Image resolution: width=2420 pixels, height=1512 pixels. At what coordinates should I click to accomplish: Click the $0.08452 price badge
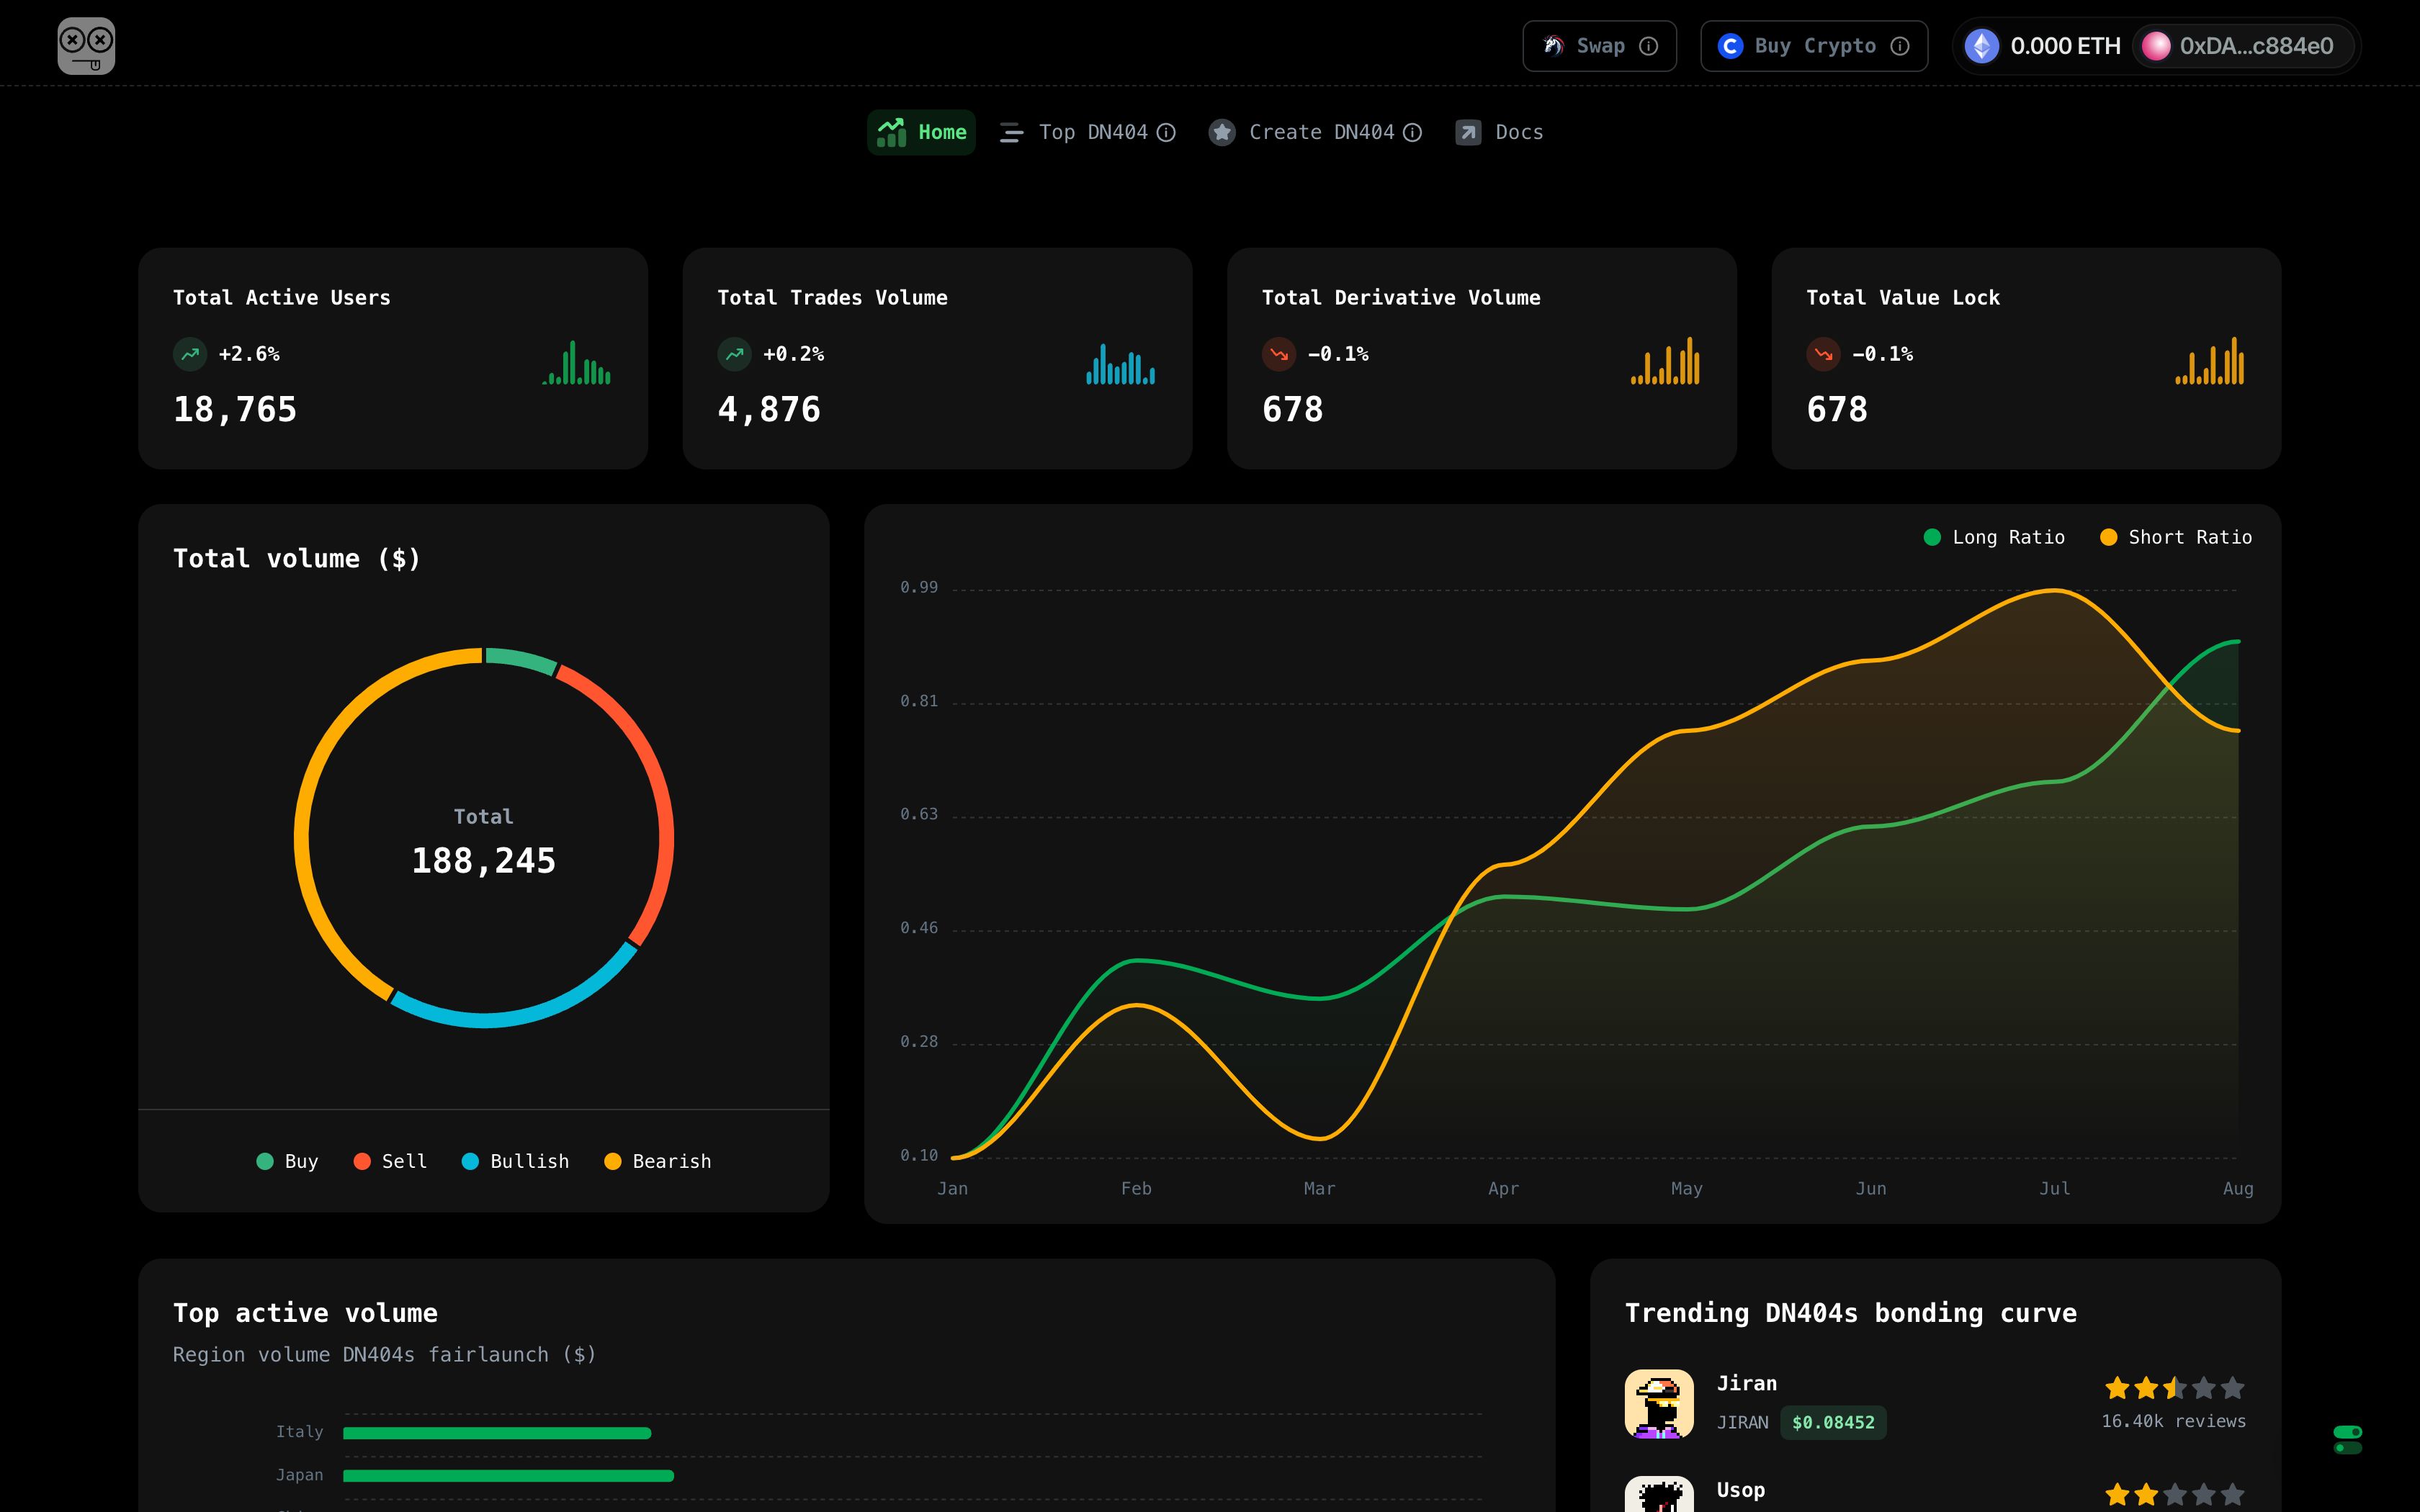(x=1833, y=1422)
